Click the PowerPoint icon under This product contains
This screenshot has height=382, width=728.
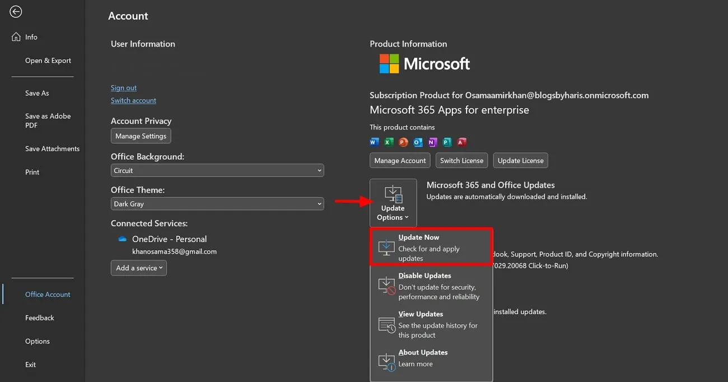(x=403, y=142)
